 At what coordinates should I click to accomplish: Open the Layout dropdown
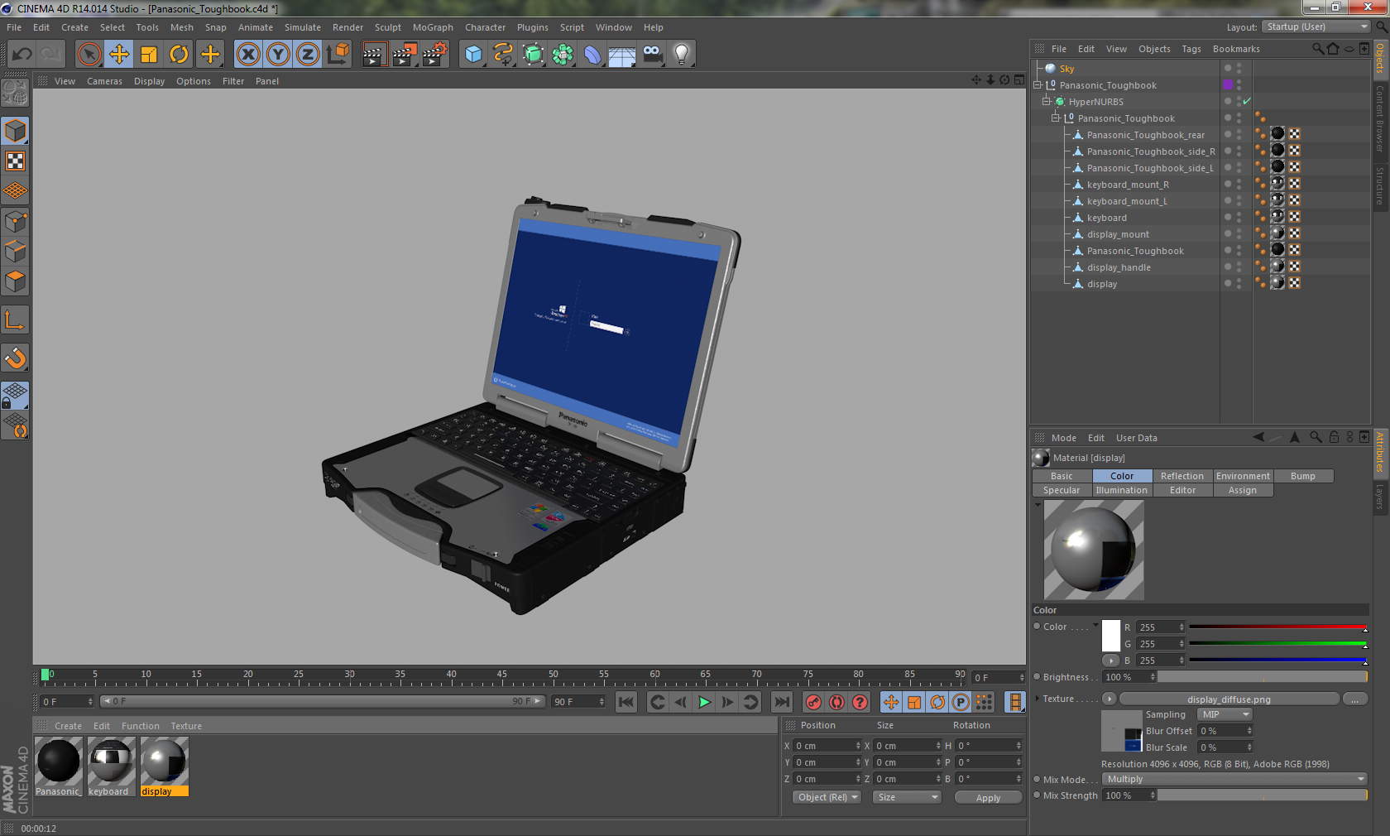(x=1316, y=26)
